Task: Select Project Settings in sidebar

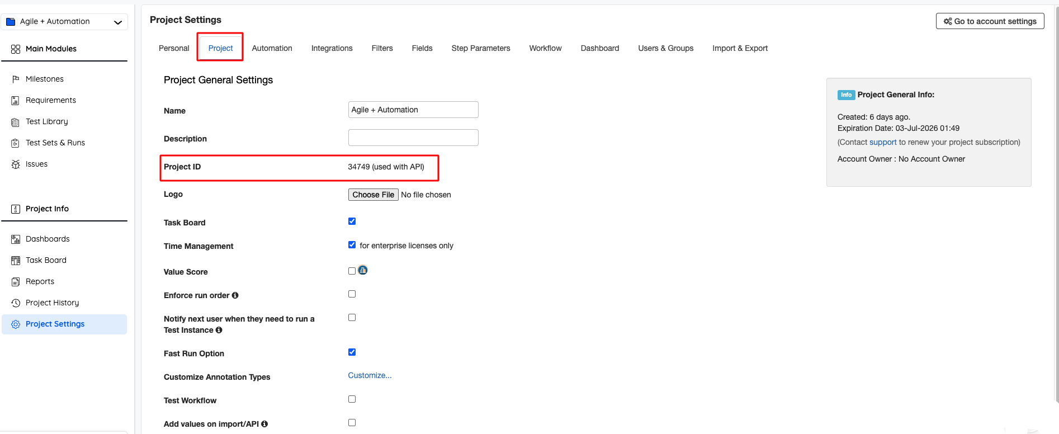Action: pyautogui.click(x=65, y=324)
